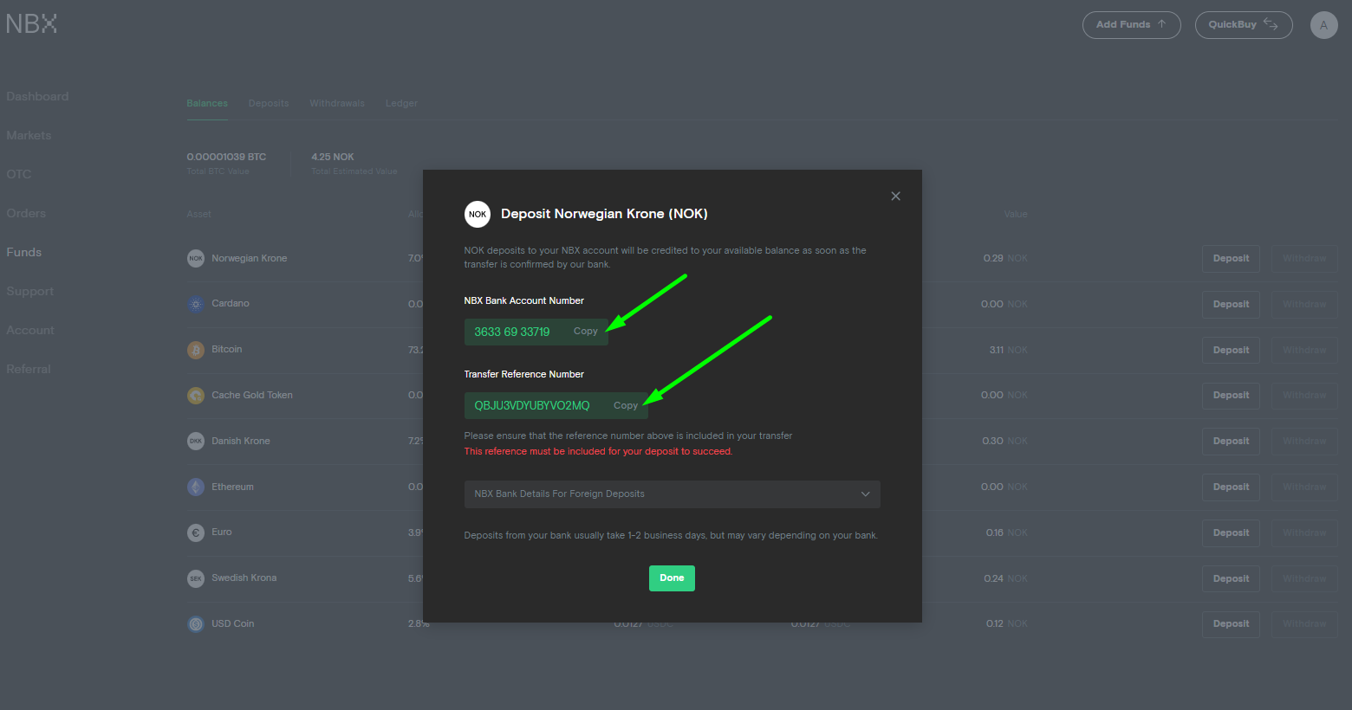
Task: Click Deposit button for Swedish Krona
Action: [x=1231, y=578]
